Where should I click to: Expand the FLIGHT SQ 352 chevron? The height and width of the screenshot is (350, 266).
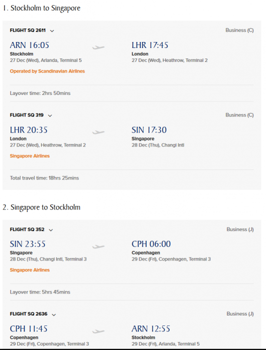tap(51, 230)
